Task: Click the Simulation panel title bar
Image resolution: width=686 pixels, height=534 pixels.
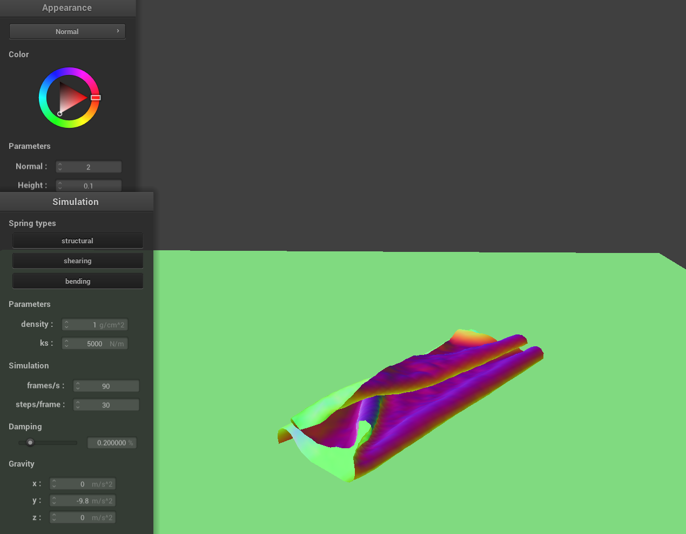Action: pos(76,202)
